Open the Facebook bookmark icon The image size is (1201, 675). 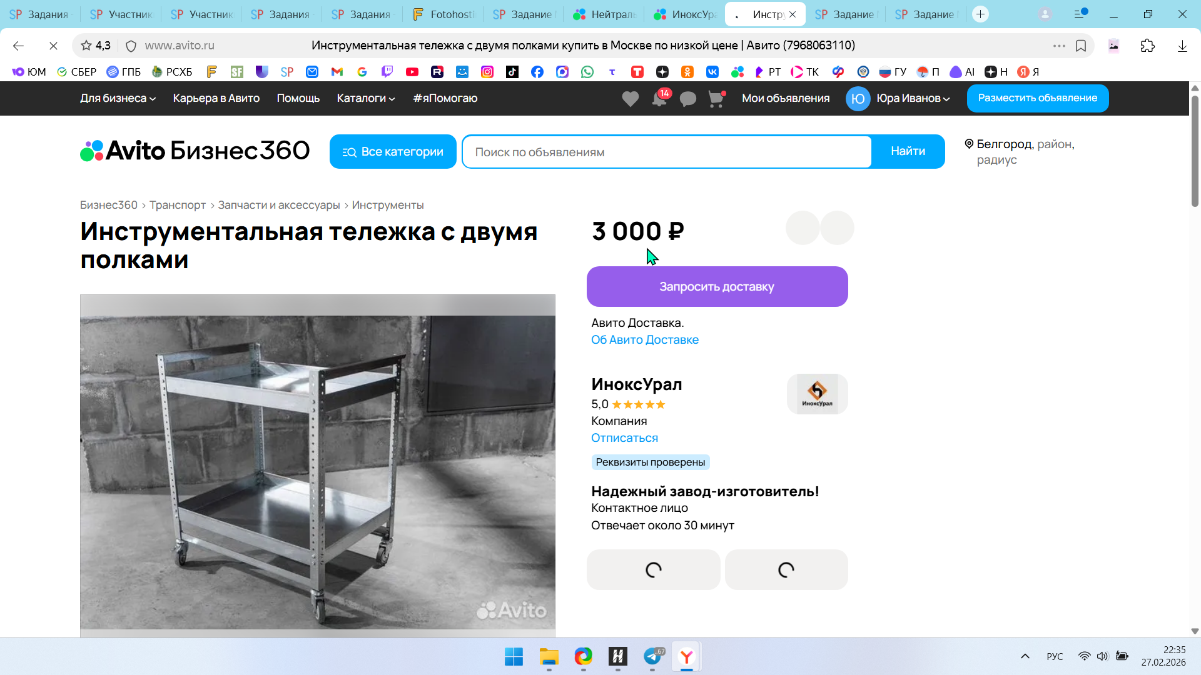click(537, 72)
